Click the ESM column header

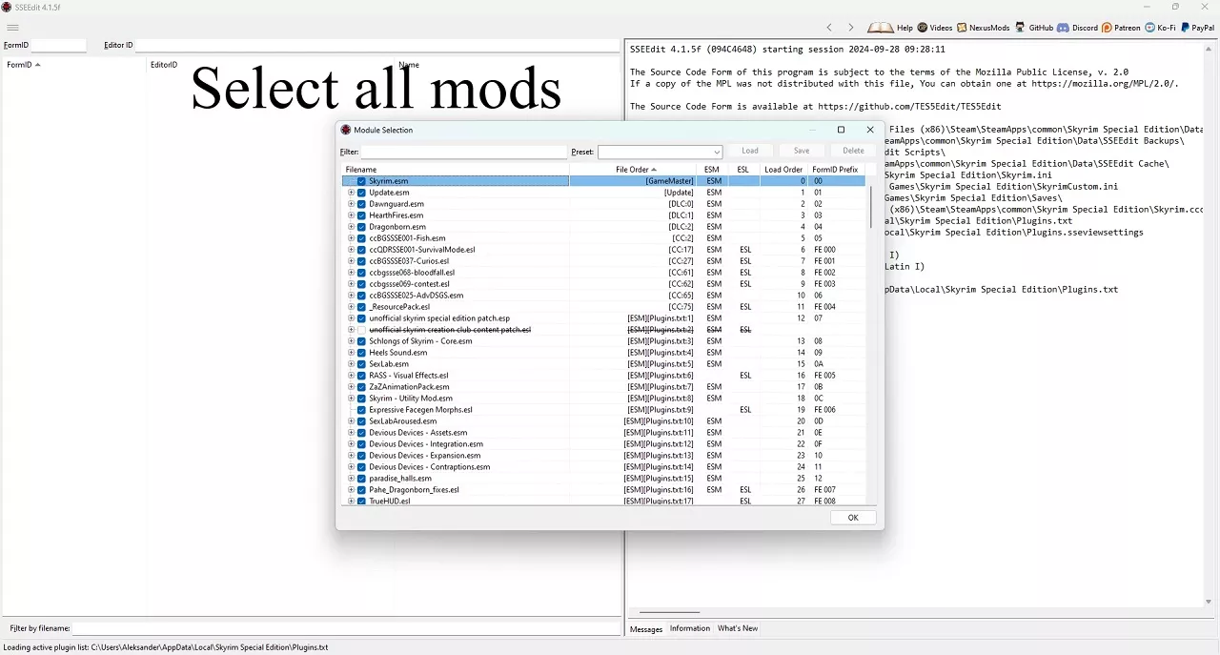[x=712, y=170]
